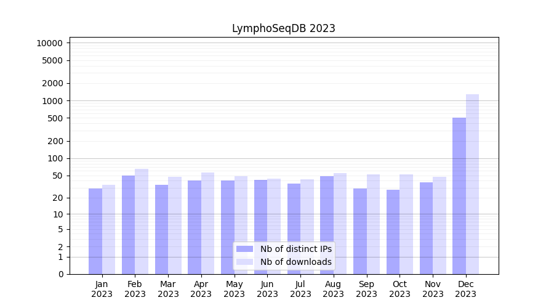Click the 10000 y-axis tick label
The height and width of the screenshot is (308, 554).
[x=49, y=43]
